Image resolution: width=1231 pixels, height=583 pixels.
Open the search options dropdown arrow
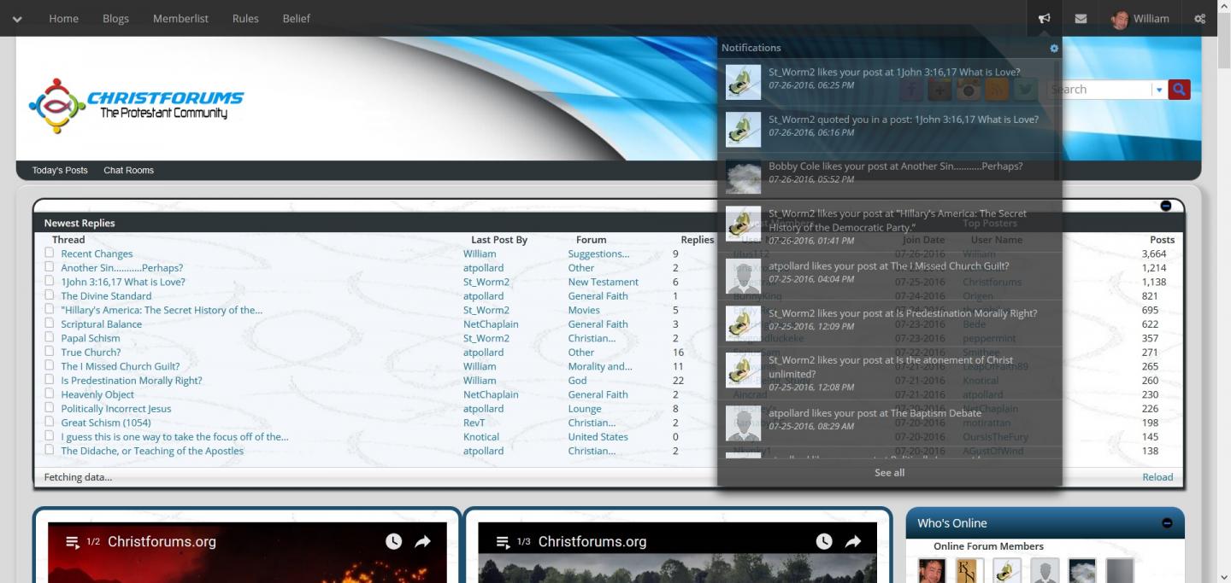pos(1159,90)
